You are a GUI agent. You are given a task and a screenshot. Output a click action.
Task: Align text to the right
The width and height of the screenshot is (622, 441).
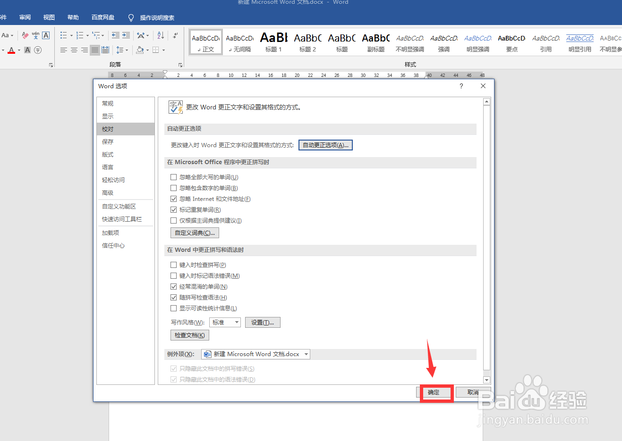click(x=85, y=50)
